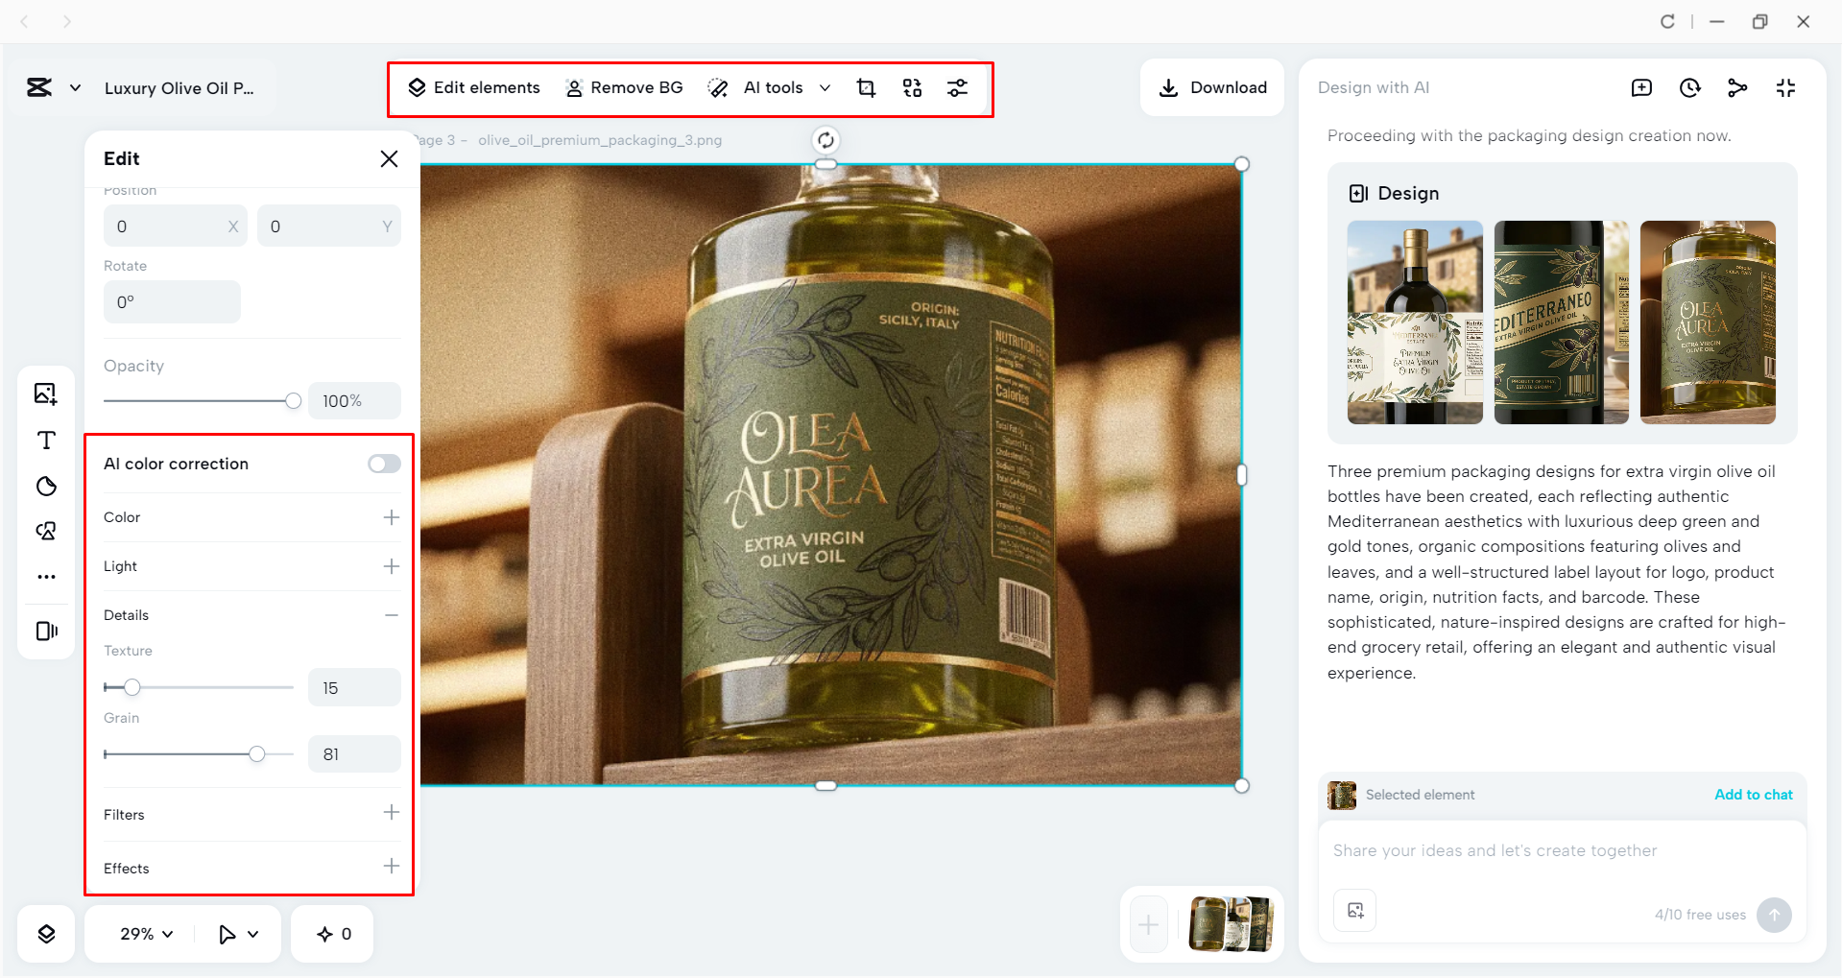The width and height of the screenshot is (1842, 978).
Task: Click the rotate handle above the image
Action: pyautogui.click(x=825, y=141)
